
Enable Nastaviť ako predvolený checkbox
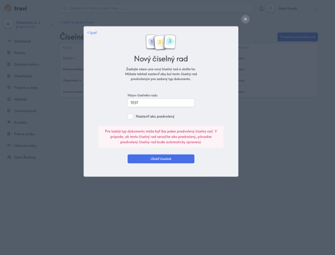coord(130,116)
